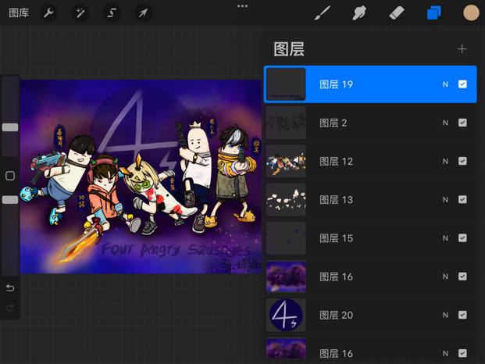485x364 pixels.
Task: Select the Eraser tool
Action: tap(397, 13)
